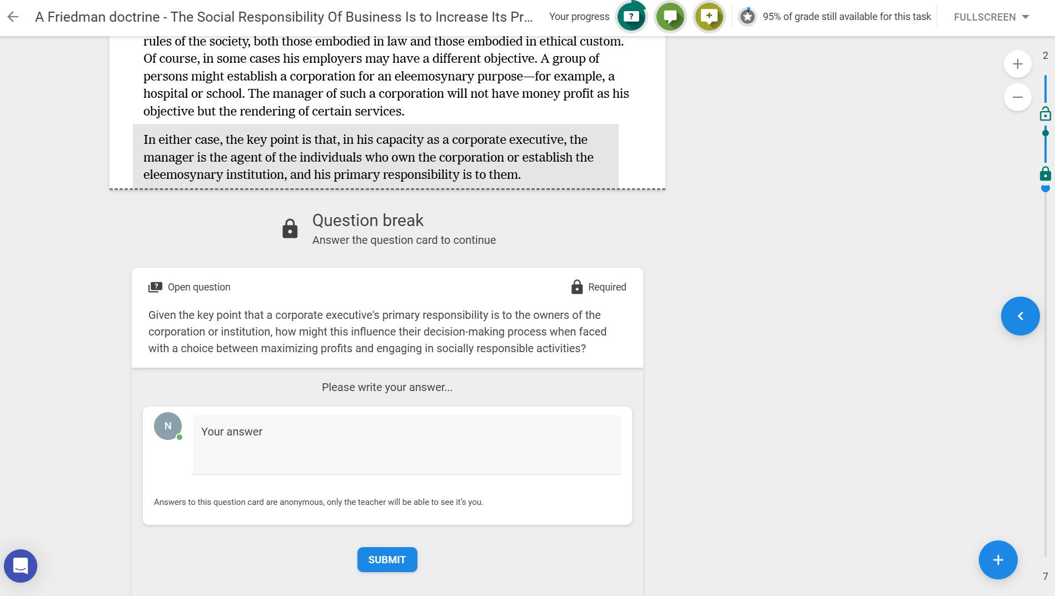This screenshot has width=1055, height=596.
Task: Click the user avatar N
Action: (x=168, y=426)
